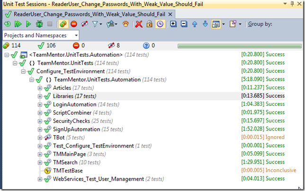Click the project icon beside <TeamMentor.UnitTests.Automation>

tap(24, 55)
